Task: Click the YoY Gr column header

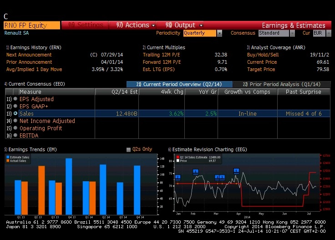Action: click(x=201, y=92)
